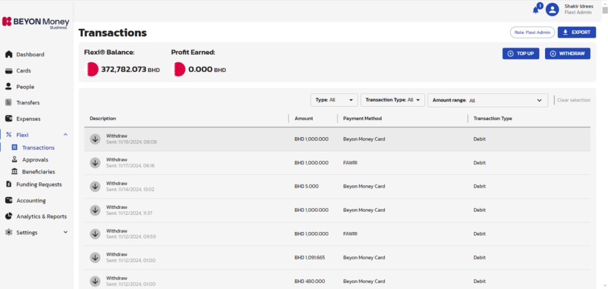
Task: Expand the Settings menu chevron
Action: tap(65, 232)
